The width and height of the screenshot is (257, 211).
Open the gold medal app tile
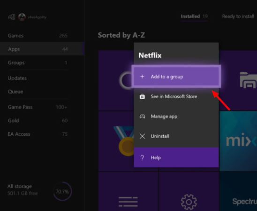[x=116, y=141]
